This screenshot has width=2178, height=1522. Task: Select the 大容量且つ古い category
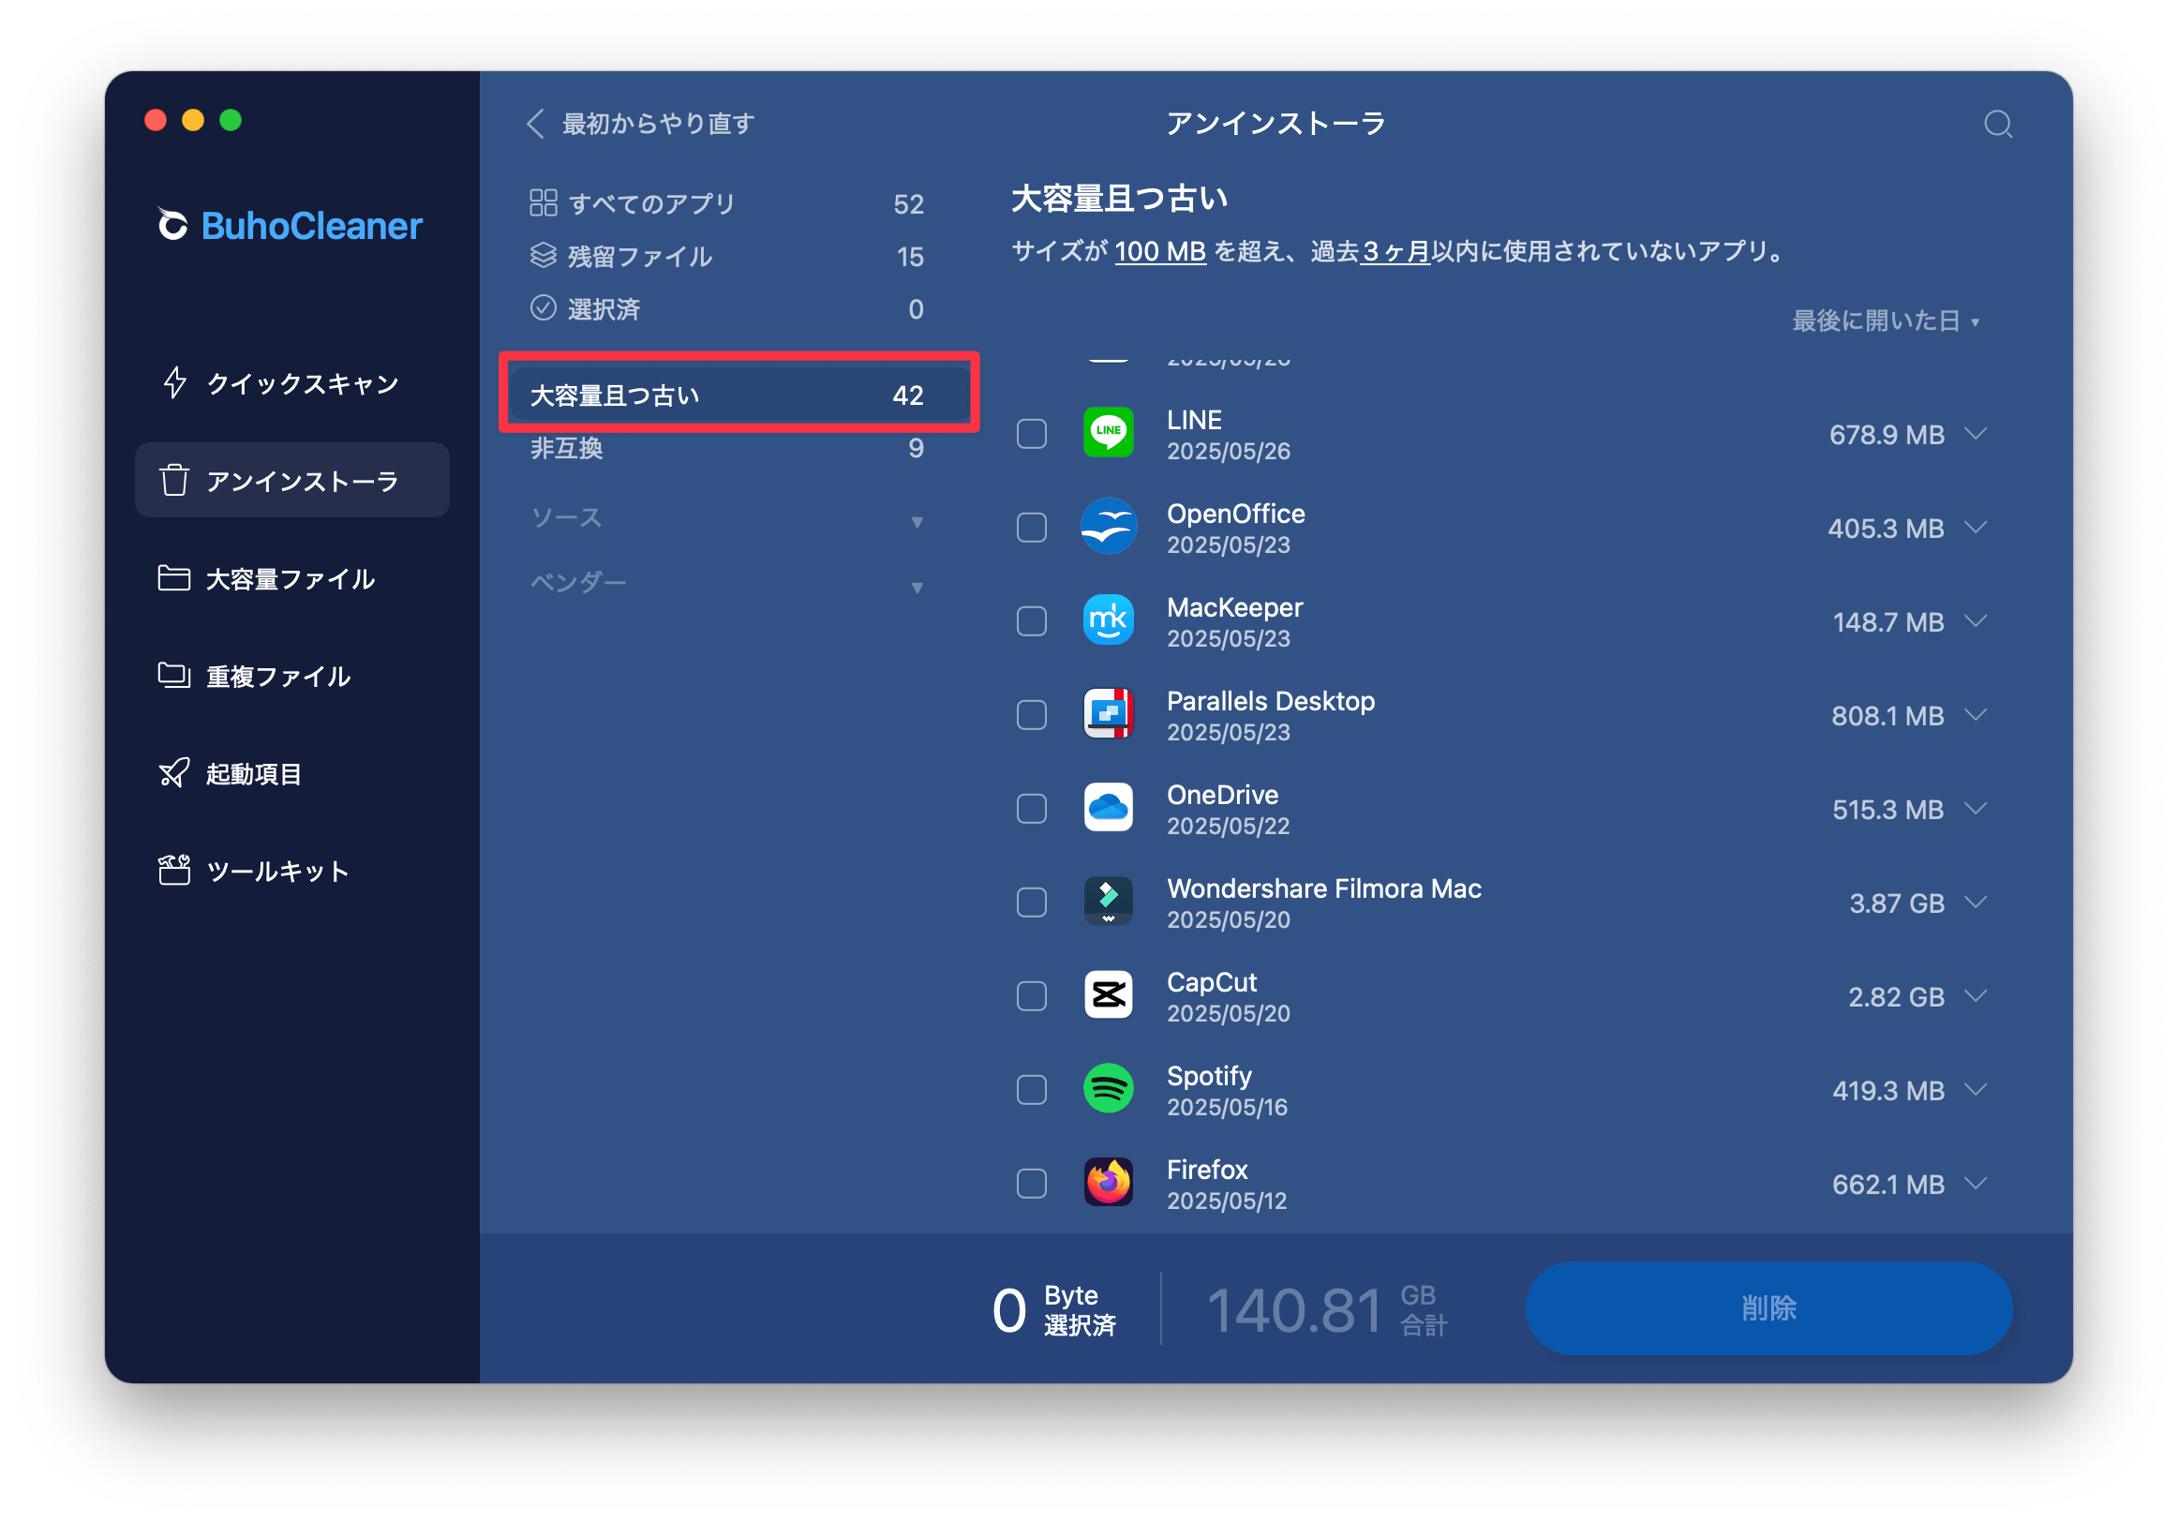point(738,395)
